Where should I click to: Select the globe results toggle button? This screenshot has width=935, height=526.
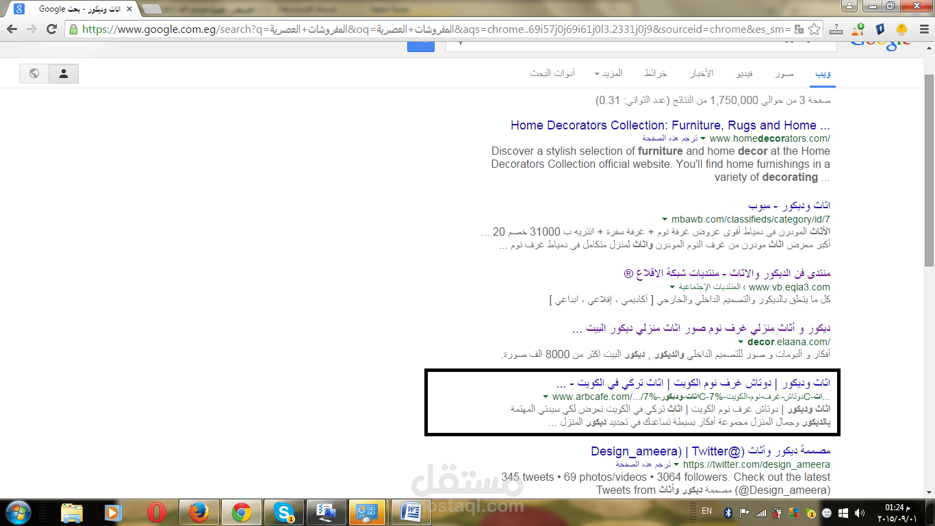(34, 74)
